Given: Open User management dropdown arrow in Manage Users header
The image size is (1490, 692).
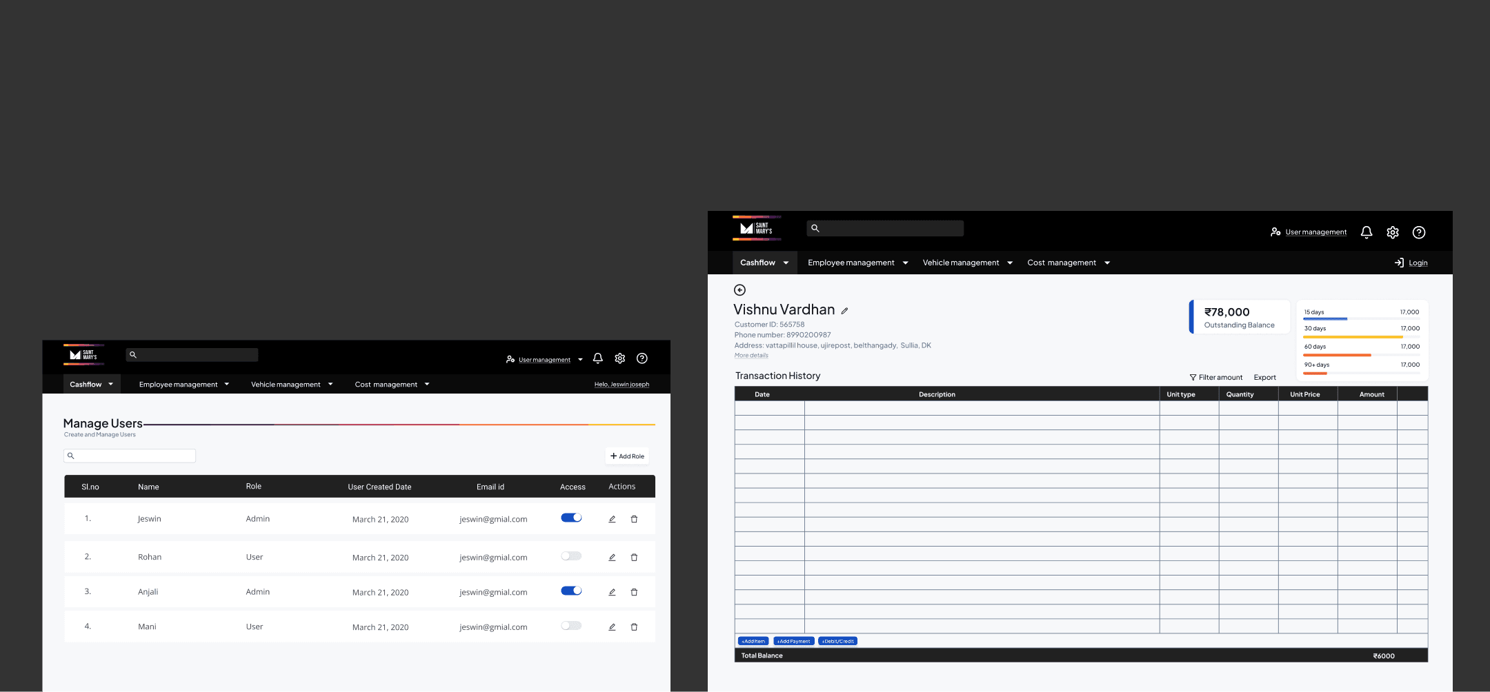Looking at the screenshot, I should (580, 360).
